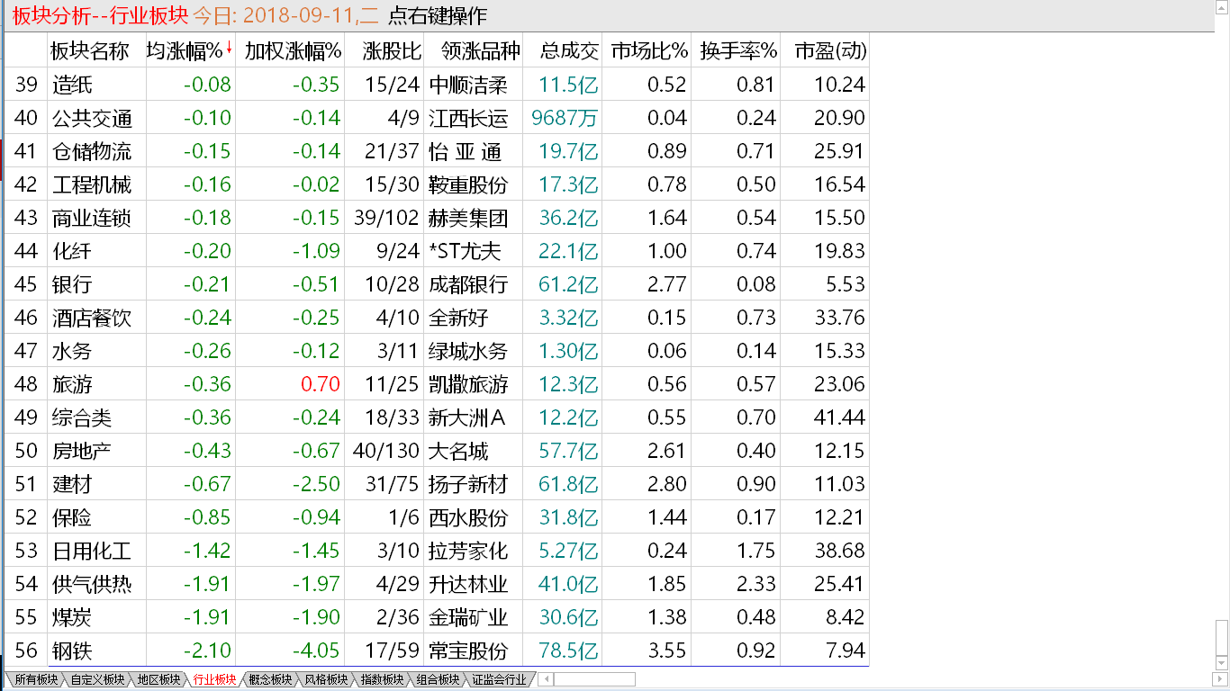Select the 房地产 sector name
The width and height of the screenshot is (1230, 691).
click(x=82, y=451)
